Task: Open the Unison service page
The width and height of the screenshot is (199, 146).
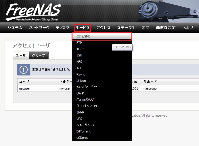Action: (102, 81)
